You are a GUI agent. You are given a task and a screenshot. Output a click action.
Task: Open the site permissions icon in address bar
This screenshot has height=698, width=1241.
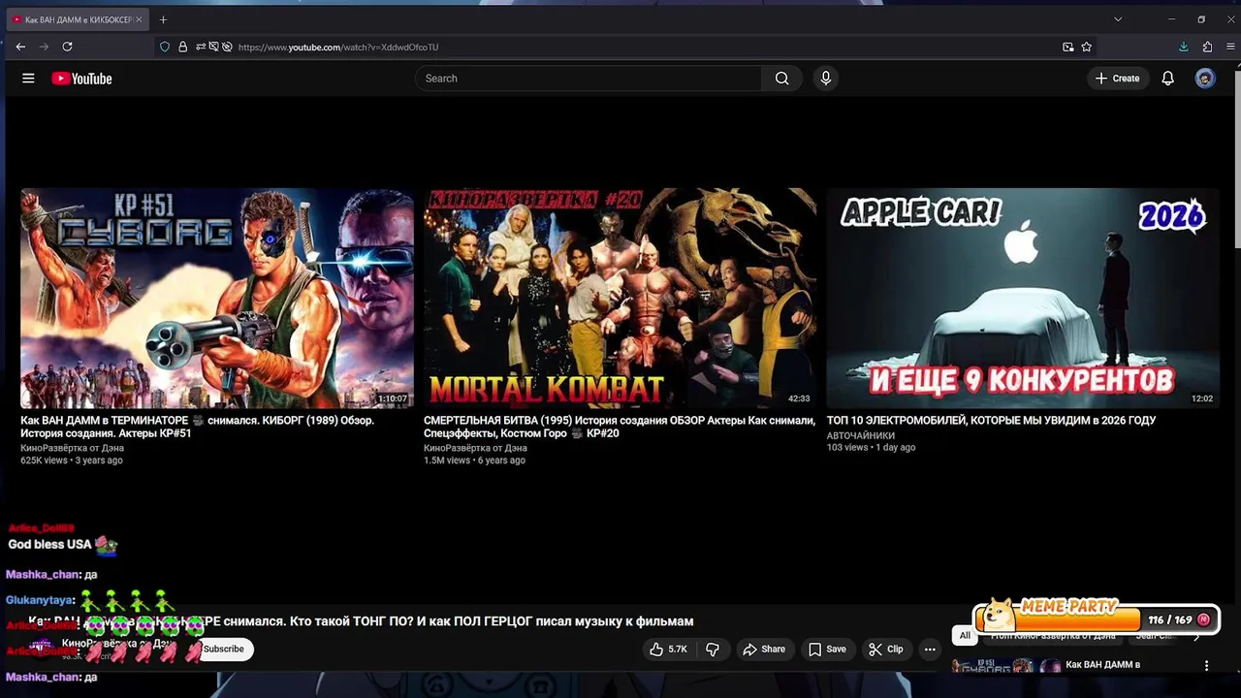[x=200, y=47]
